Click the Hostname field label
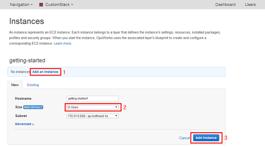This screenshot has height=147, width=265. pyautogui.click(x=23, y=99)
